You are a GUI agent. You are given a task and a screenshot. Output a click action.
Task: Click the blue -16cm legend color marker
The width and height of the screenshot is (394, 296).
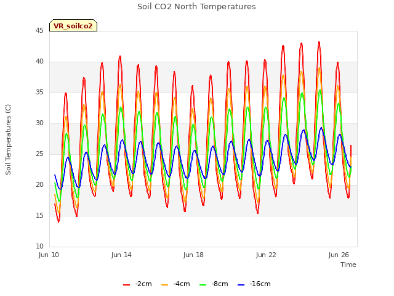click(x=241, y=285)
